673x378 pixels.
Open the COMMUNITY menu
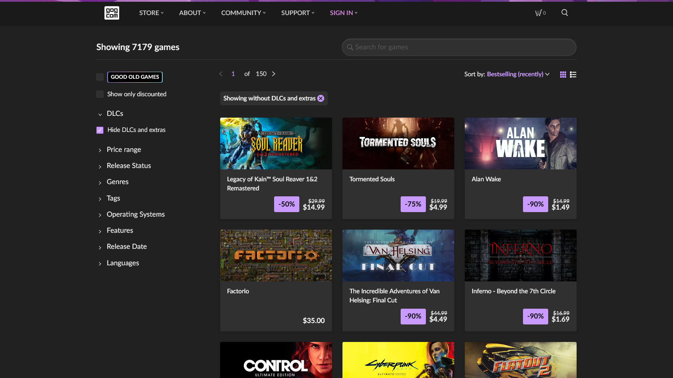pos(243,13)
